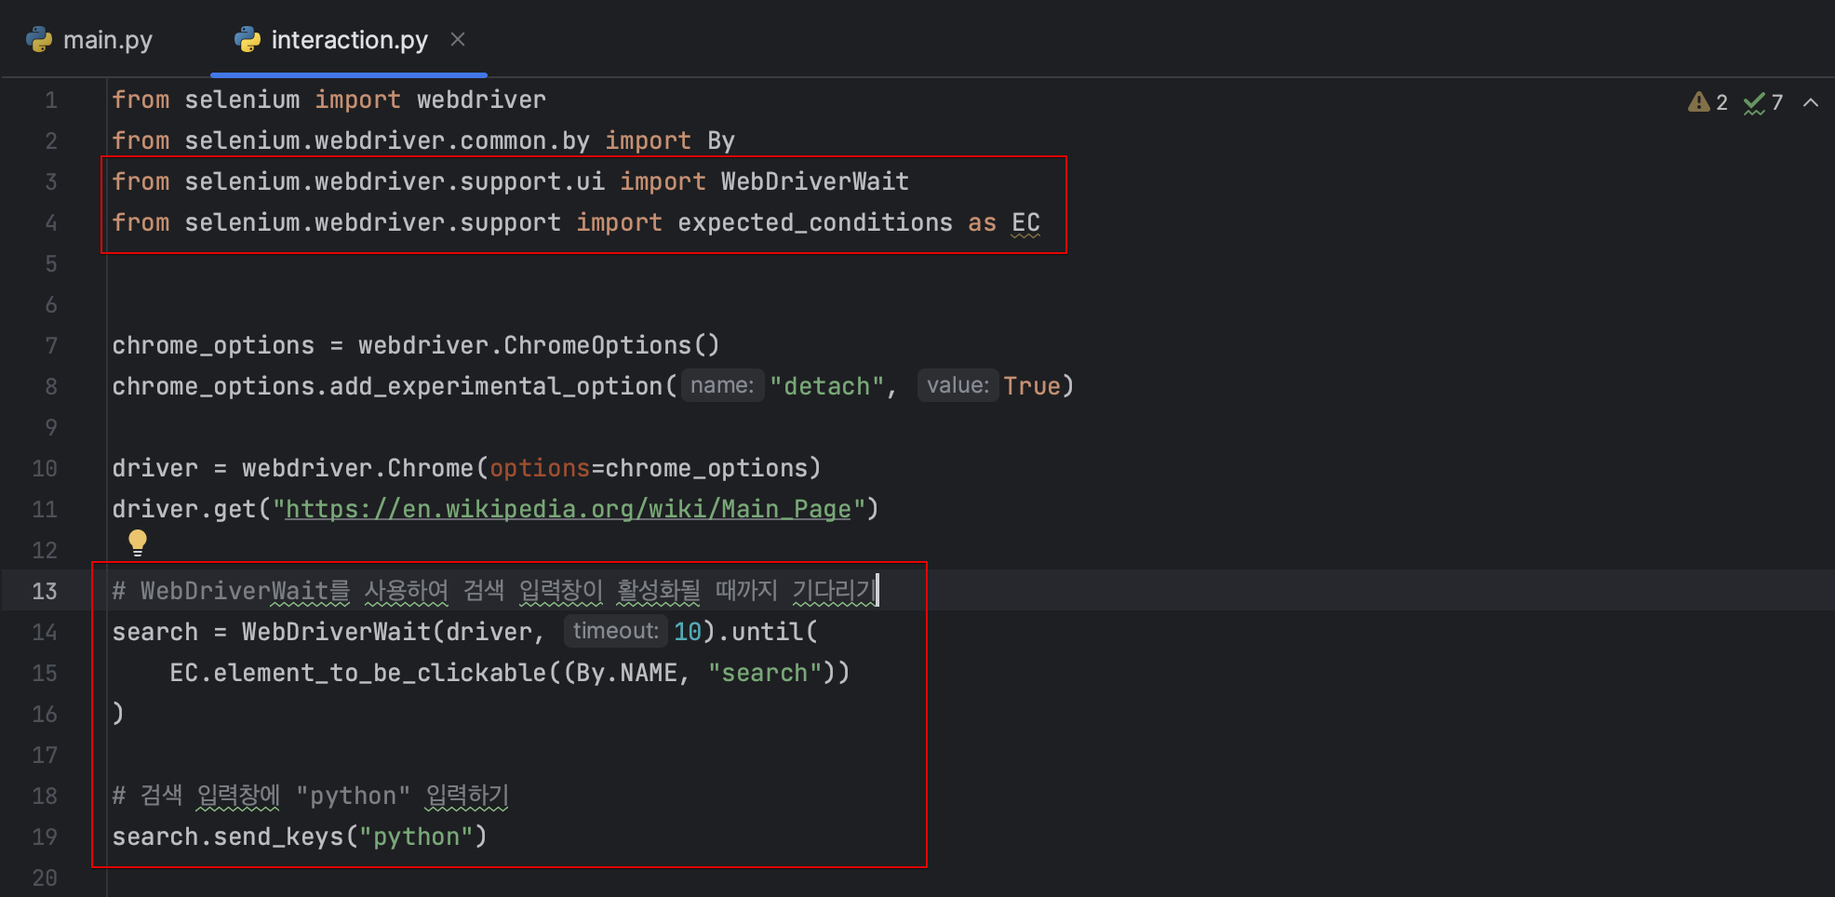Click the options keyword argument on line 10
This screenshot has width=1835, height=897.
540,468
